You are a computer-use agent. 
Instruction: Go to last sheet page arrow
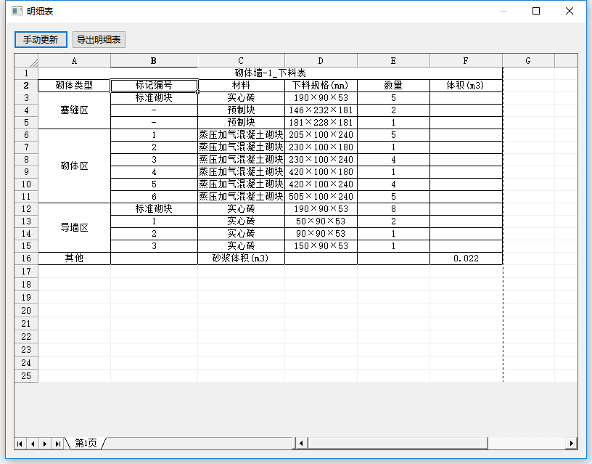pos(57,444)
